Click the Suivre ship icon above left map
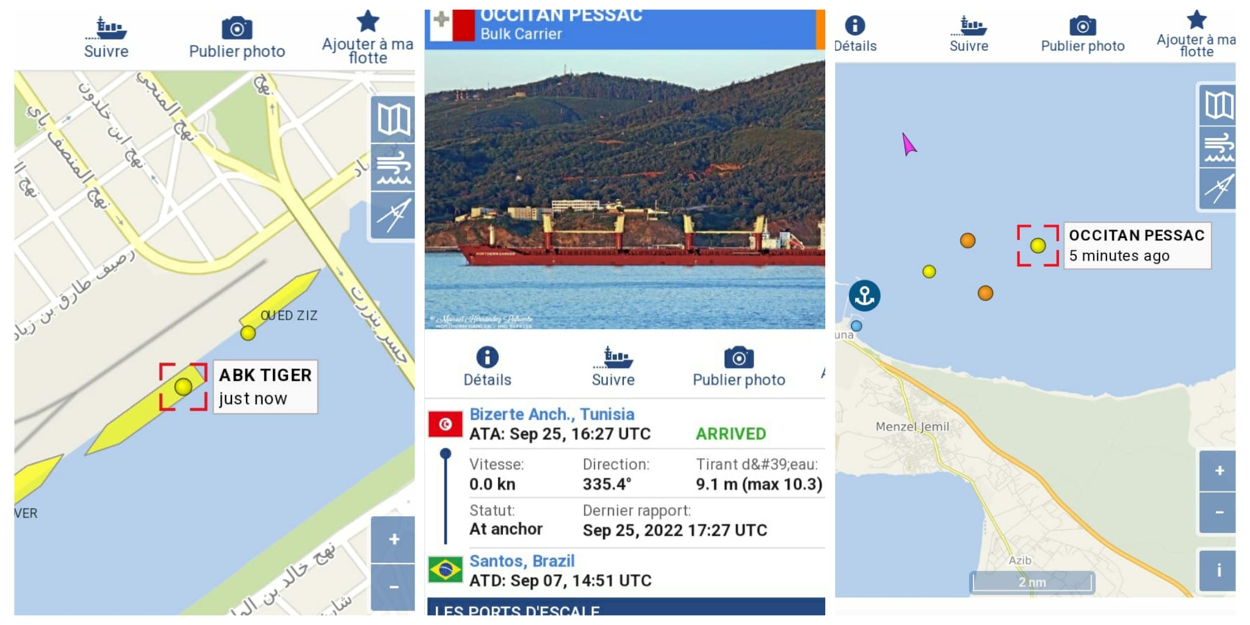Image resolution: width=1250 pixels, height=625 pixels. [107, 37]
